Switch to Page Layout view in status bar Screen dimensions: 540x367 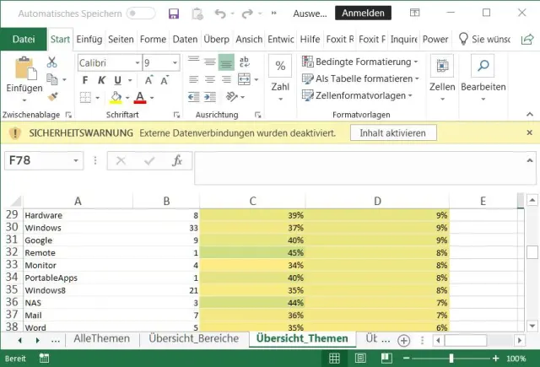coord(359,359)
